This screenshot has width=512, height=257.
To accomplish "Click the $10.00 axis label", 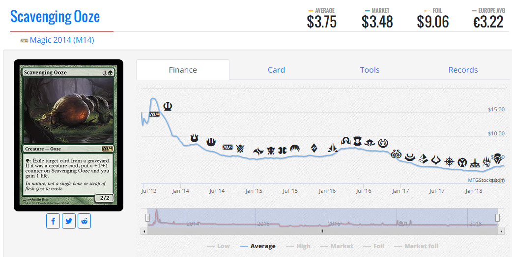I will pos(496,134).
